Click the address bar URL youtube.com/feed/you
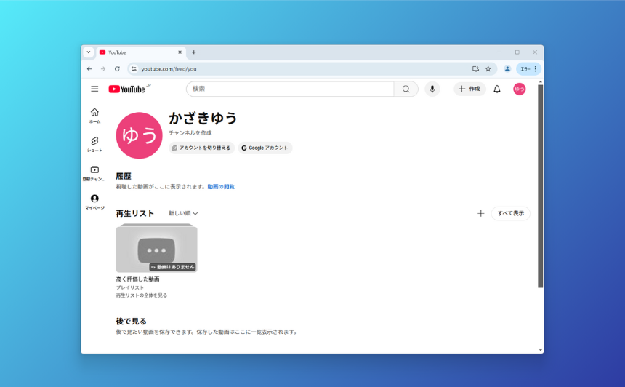 click(169, 69)
